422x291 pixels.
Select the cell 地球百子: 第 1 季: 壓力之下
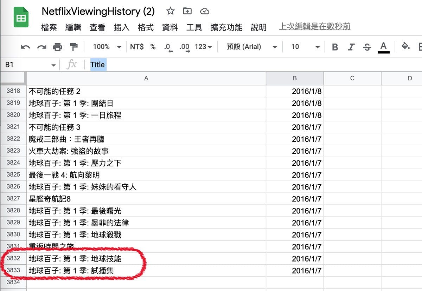click(x=146, y=163)
